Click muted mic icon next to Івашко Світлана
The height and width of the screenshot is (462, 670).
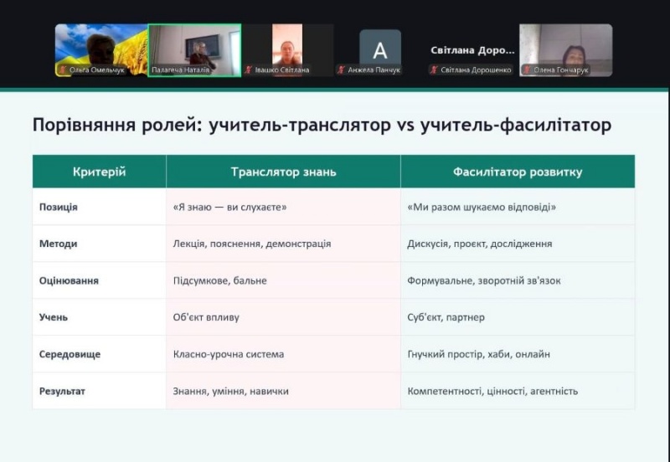250,70
